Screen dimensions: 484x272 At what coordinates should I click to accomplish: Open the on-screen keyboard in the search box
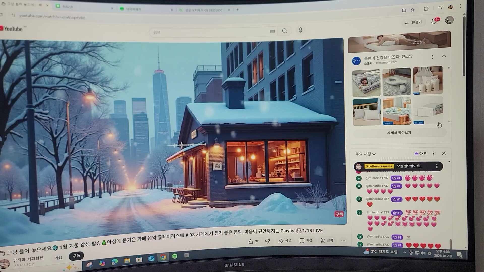tap(272, 31)
